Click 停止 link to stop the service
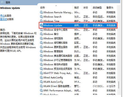The height and width of the screenshot is (97, 123). (2, 16)
